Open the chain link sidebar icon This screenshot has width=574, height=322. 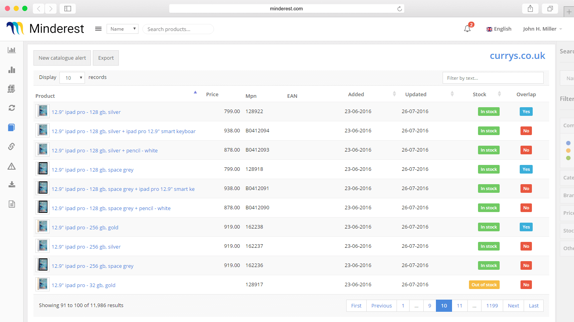pyautogui.click(x=11, y=146)
